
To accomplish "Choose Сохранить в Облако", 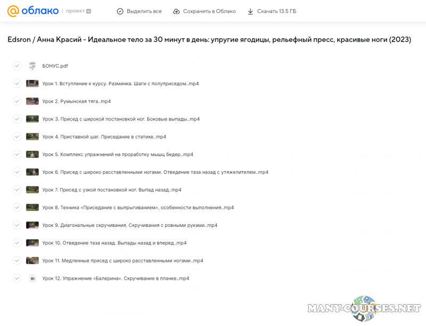I will coord(209,11).
